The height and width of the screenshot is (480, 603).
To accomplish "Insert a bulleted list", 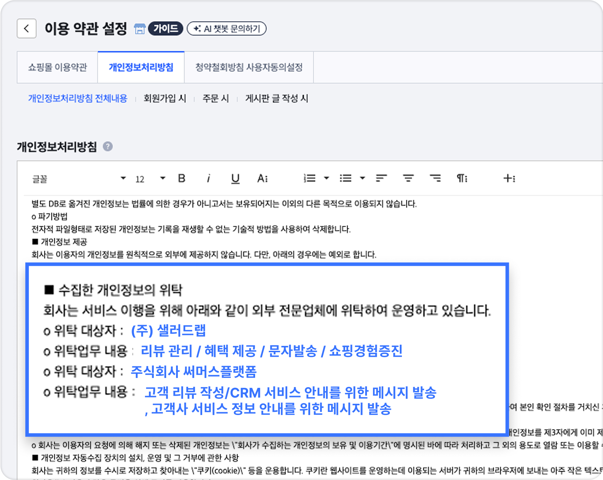I will click(x=345, y=178).
